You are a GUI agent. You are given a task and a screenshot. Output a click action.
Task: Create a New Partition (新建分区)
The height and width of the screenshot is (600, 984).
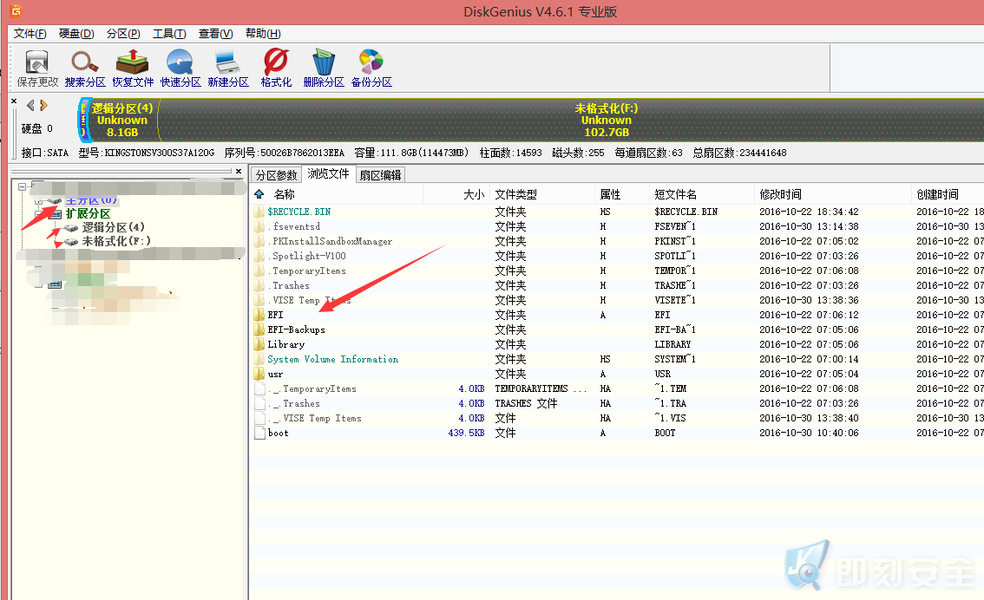click(x=228, y=68)
